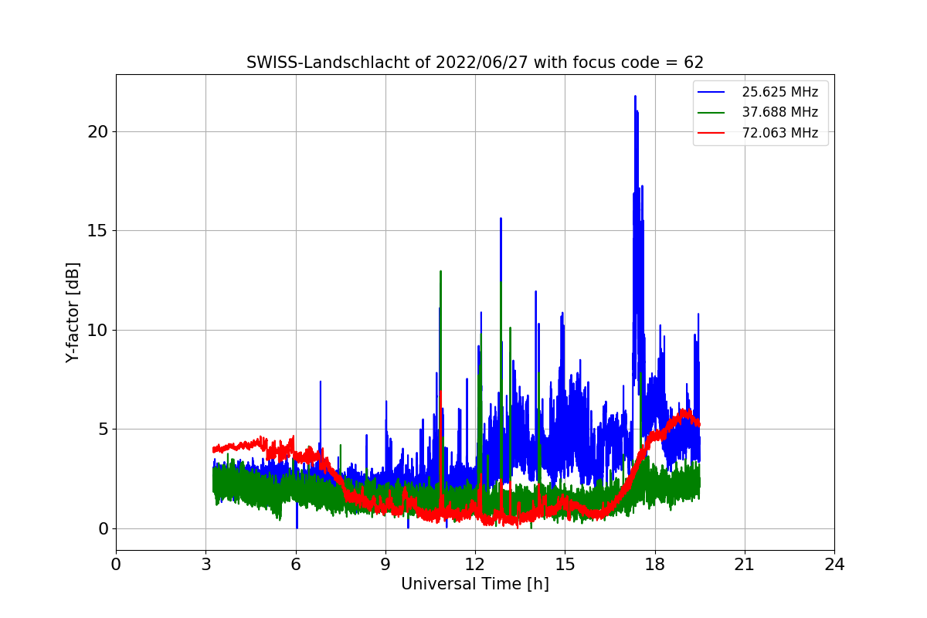Click the x-axis tick label 3
The height and width of the screenshot is (618, 927).
coord(205,565)
